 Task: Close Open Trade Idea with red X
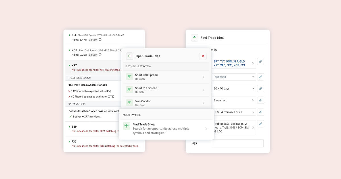(x=203, y=56)
